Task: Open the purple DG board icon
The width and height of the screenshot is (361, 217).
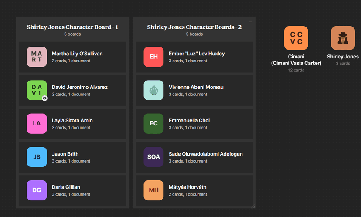Action: pyautogui.click(x=37, y=190)
